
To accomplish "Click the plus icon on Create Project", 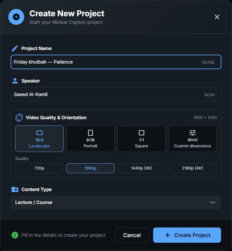I will coord(168,235).
